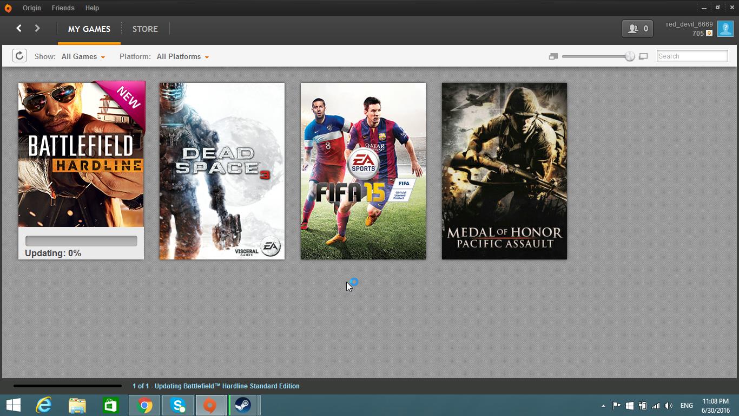This screenshot has width=739, height=416.
Task: Adjust the game tile size slider
Action: point(630,56)
